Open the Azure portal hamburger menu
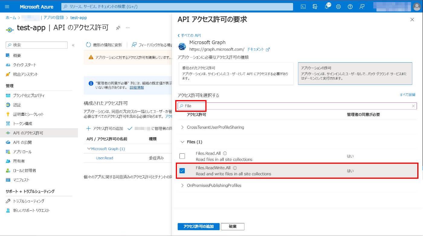 point(7,7)
